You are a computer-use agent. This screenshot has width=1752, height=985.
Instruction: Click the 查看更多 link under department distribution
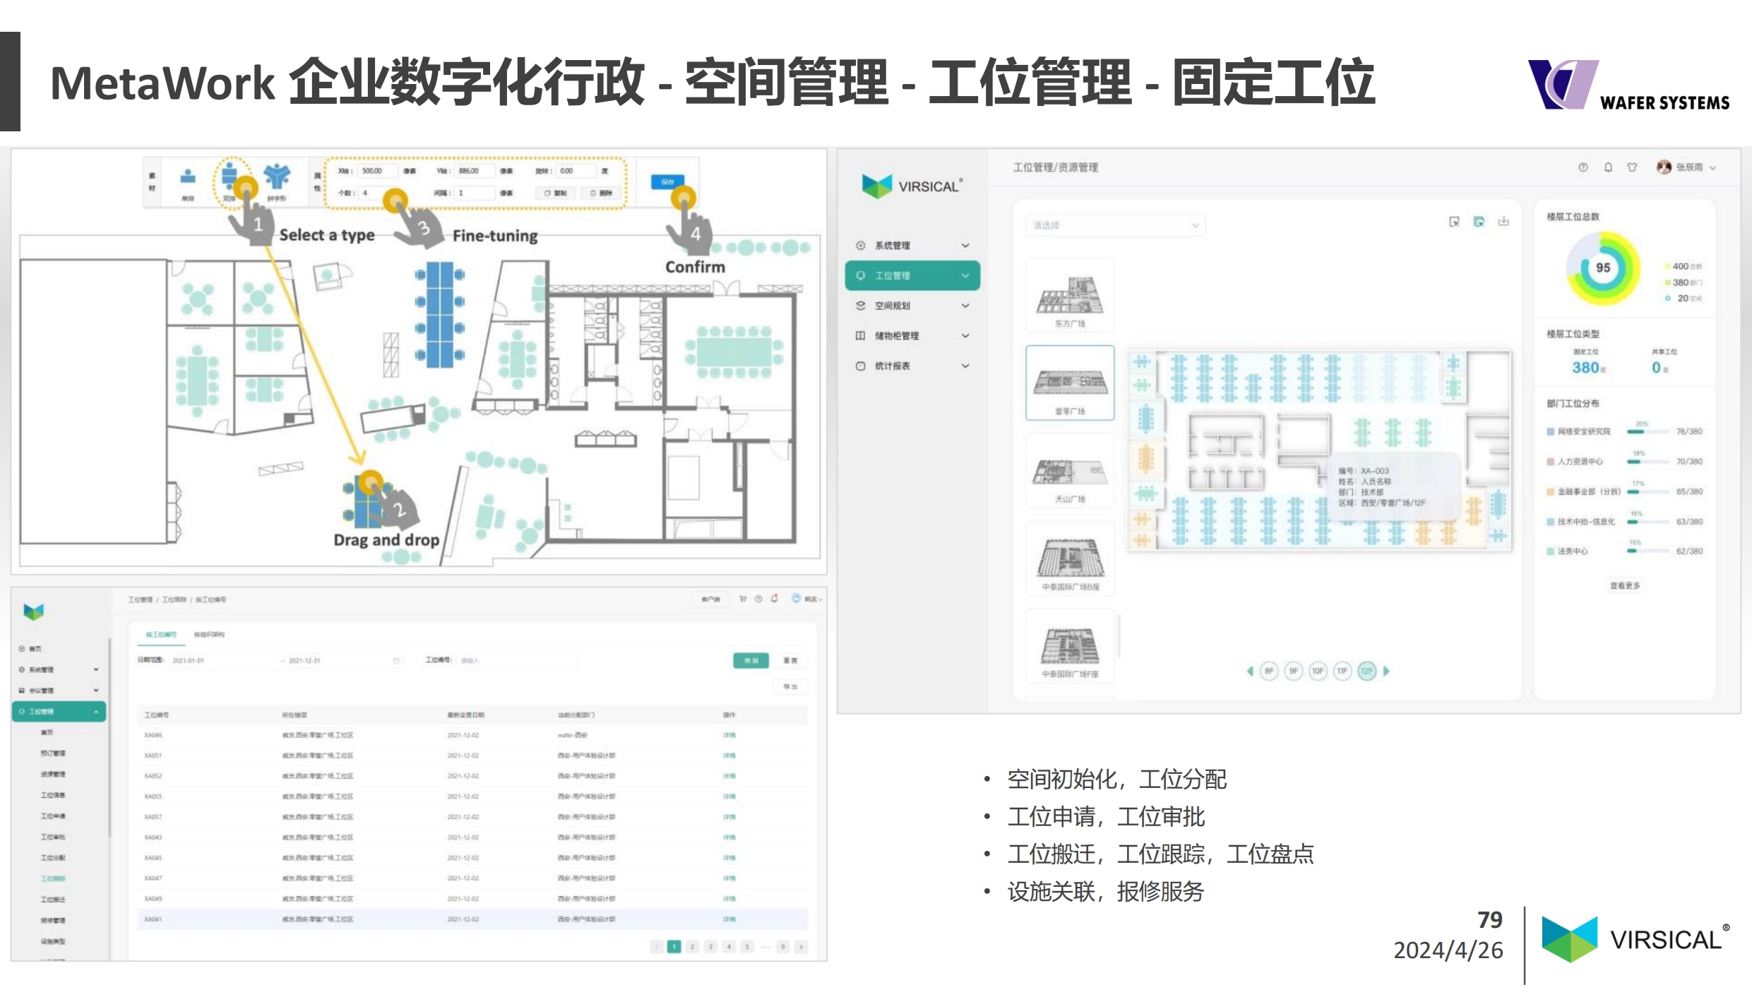pos(1624,585)
